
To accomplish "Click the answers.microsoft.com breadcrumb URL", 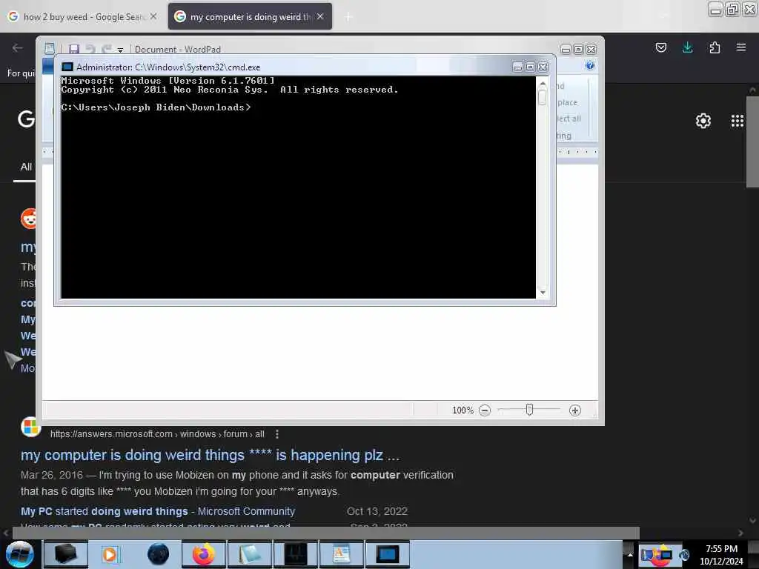I will (157, 434).
